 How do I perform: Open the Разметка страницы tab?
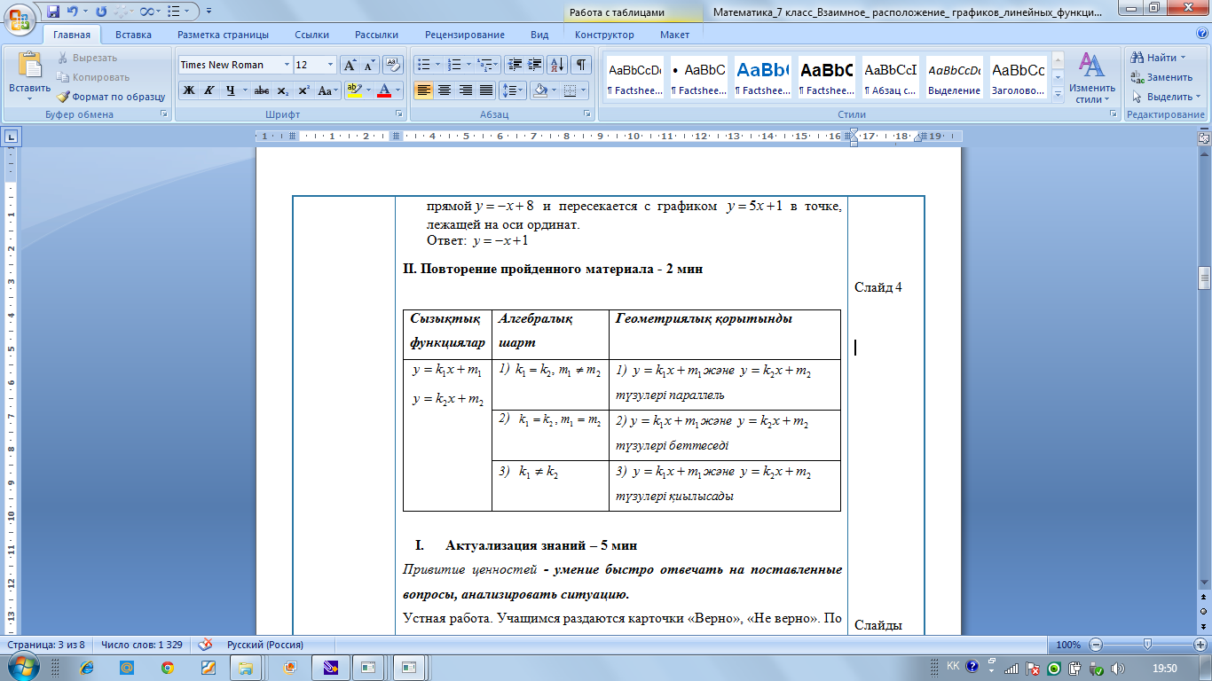[x=223, y=35]
